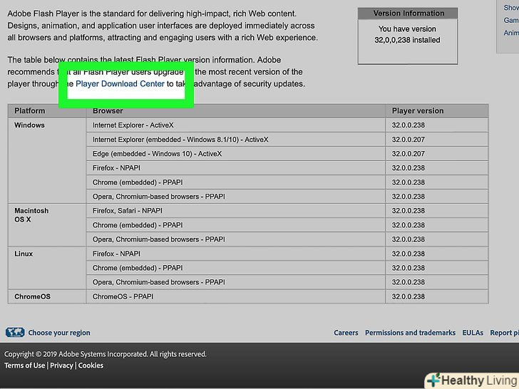
Task: Select the Version Information box header
Action: (x=408, y=14)
